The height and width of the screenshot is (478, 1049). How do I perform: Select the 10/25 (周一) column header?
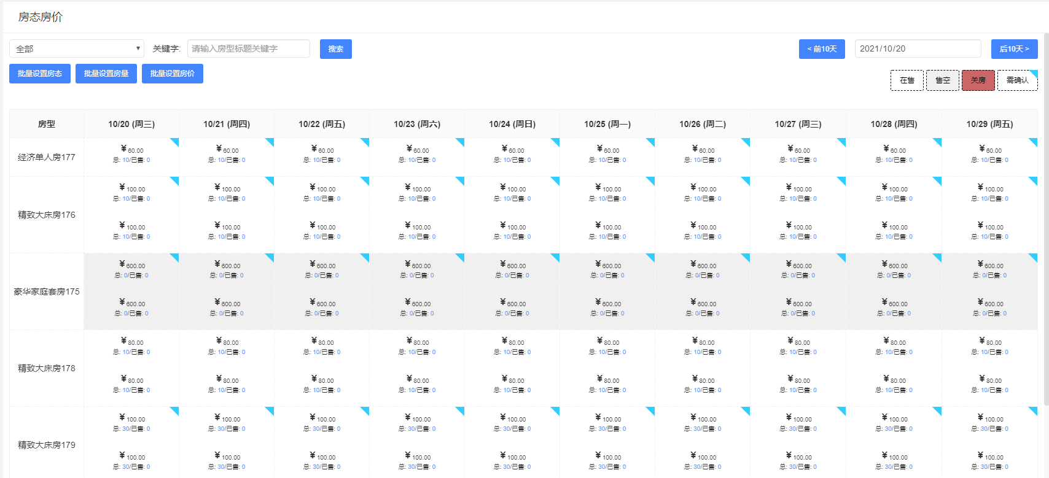(x=607, y=124)
